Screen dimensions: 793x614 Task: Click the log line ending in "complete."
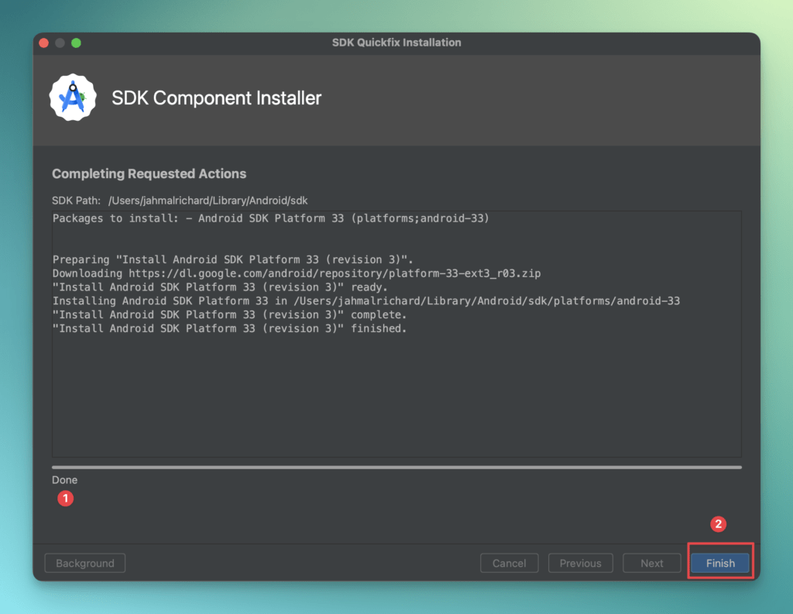click(229, 314)
